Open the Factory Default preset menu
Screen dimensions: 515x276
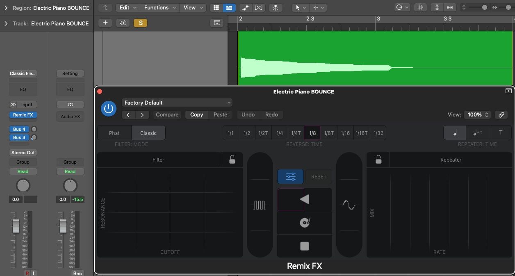(x=177, y=103)
